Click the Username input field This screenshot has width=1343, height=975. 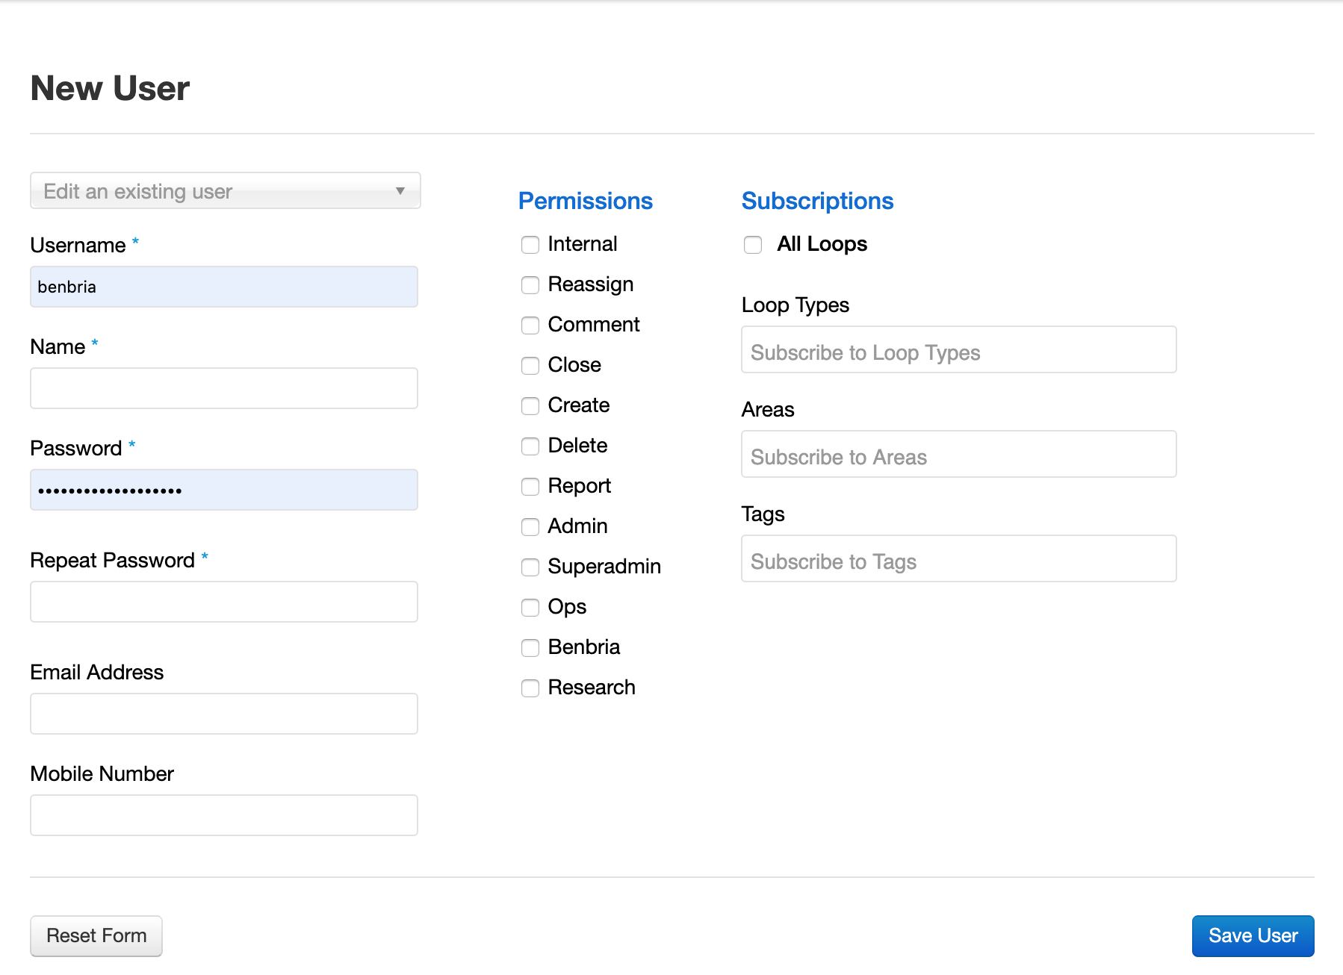point(224,287)
